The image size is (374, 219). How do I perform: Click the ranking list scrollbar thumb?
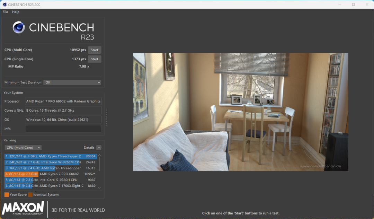click(100, 164)
